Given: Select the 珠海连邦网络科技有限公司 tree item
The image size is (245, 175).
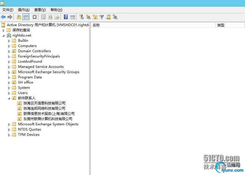Looking at the screenshot, I should [x=44, y=109].
